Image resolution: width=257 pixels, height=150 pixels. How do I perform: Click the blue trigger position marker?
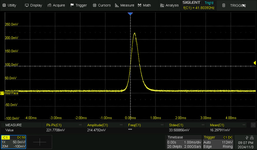coord(130,14)
